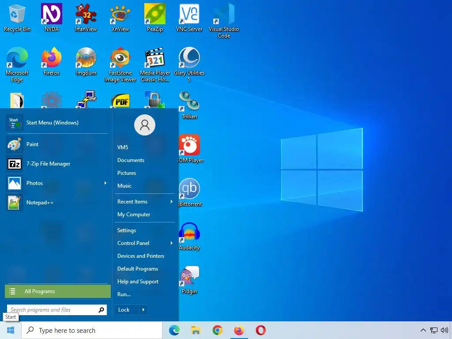Select the Firefox desktop shortcut

[x=51, y=61]
